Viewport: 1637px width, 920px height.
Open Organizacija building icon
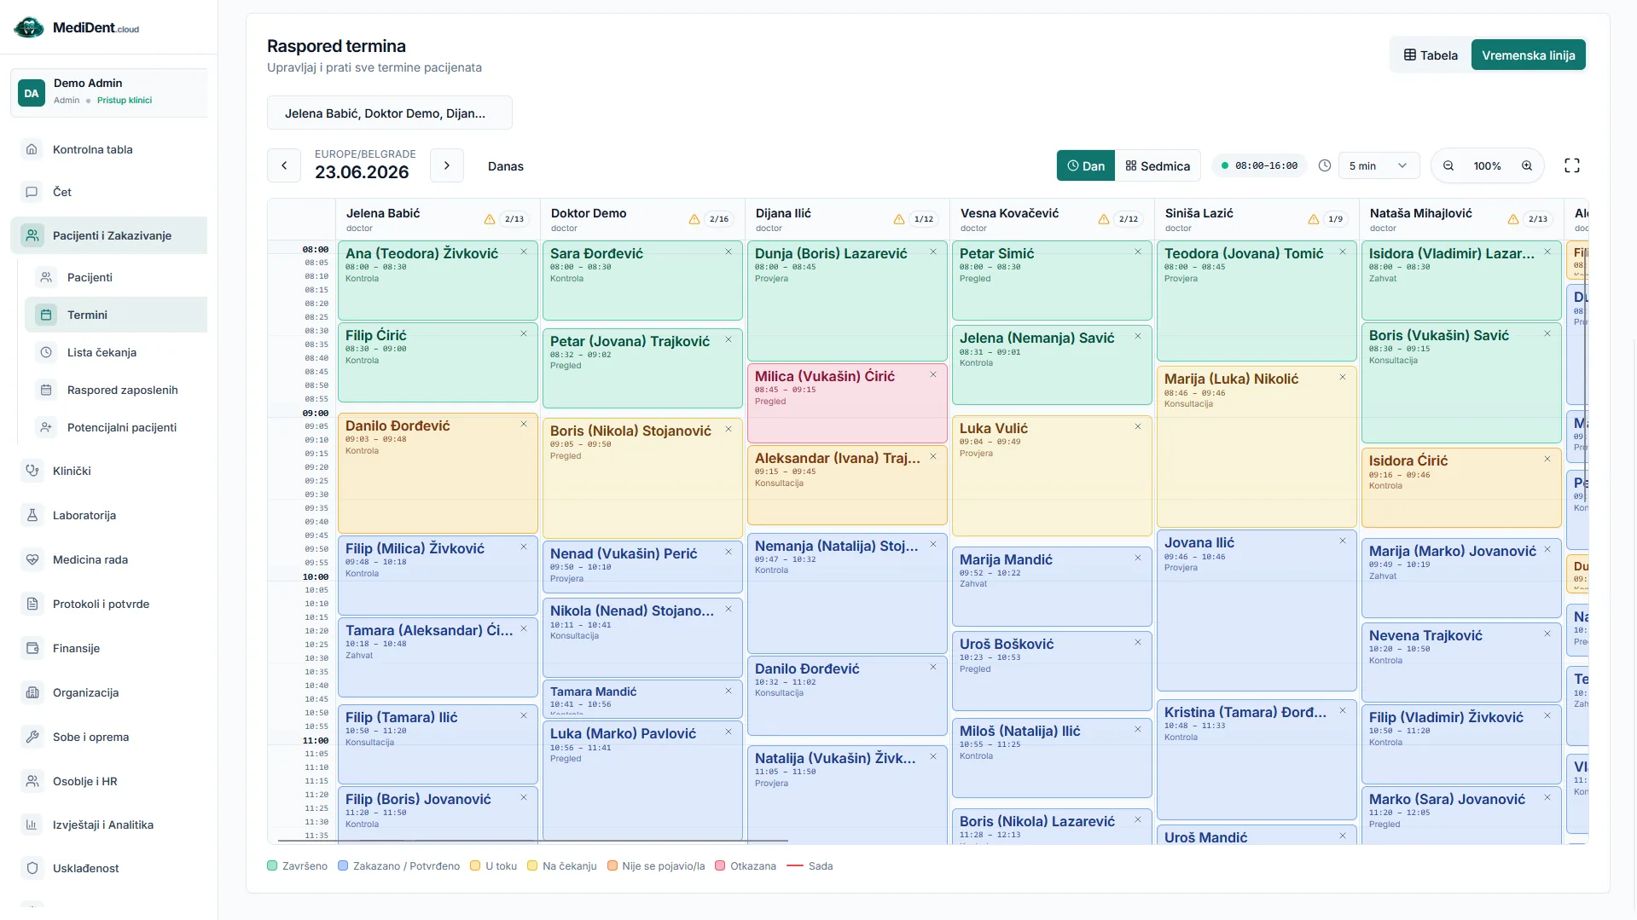point(32,692)
